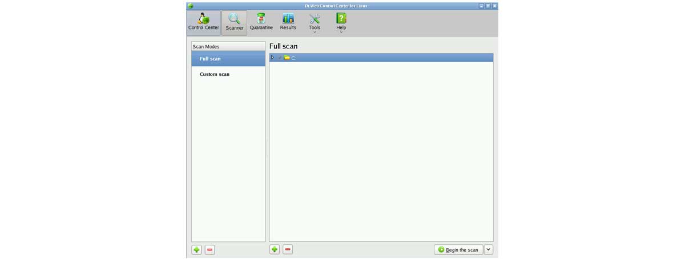Screen dimensions: 685x259
Task: Click the Dr.Web icon in the title bar
Action: (191, 6)
